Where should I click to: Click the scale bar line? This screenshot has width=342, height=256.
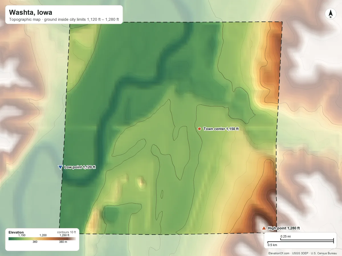pyautogui.click(x=300, y=240)
